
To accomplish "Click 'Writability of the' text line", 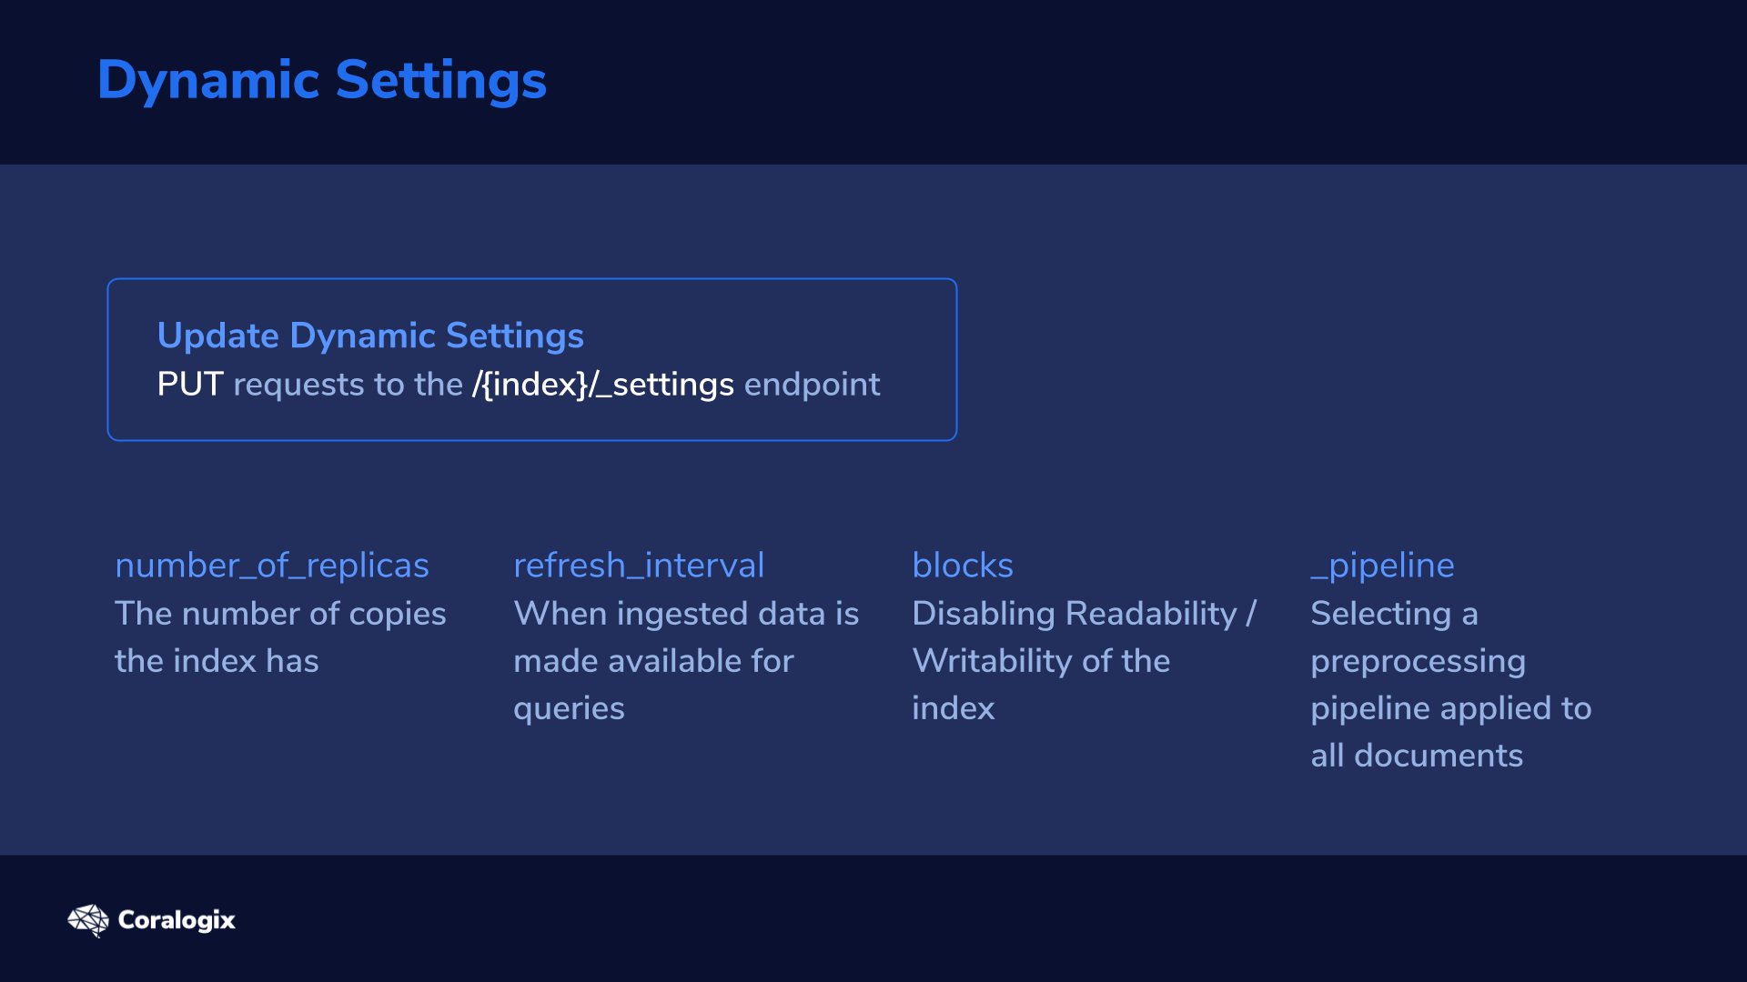I will pos(1041,661).
